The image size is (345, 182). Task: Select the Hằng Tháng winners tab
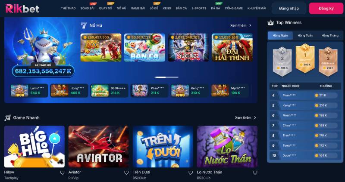point(330,36)
